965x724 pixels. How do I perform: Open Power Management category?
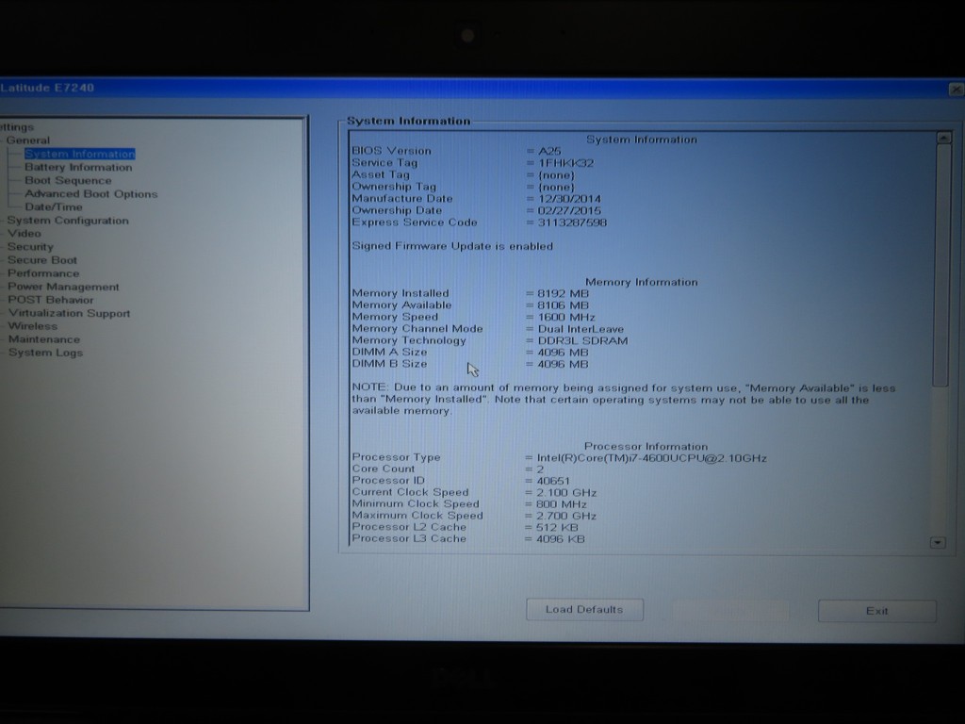(63, 287)
